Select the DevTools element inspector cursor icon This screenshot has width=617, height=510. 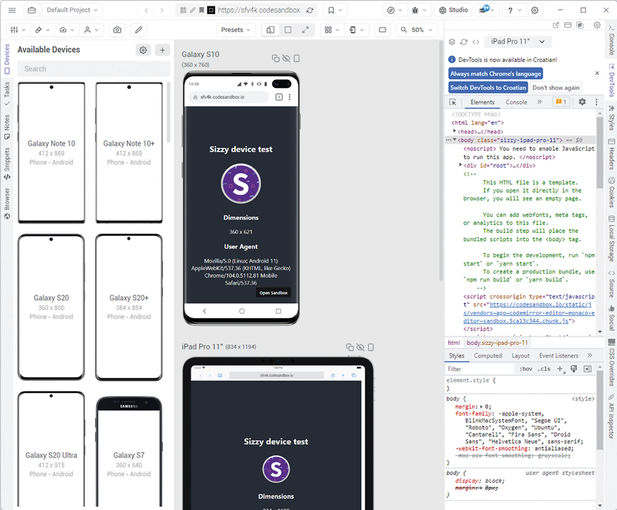452,102
